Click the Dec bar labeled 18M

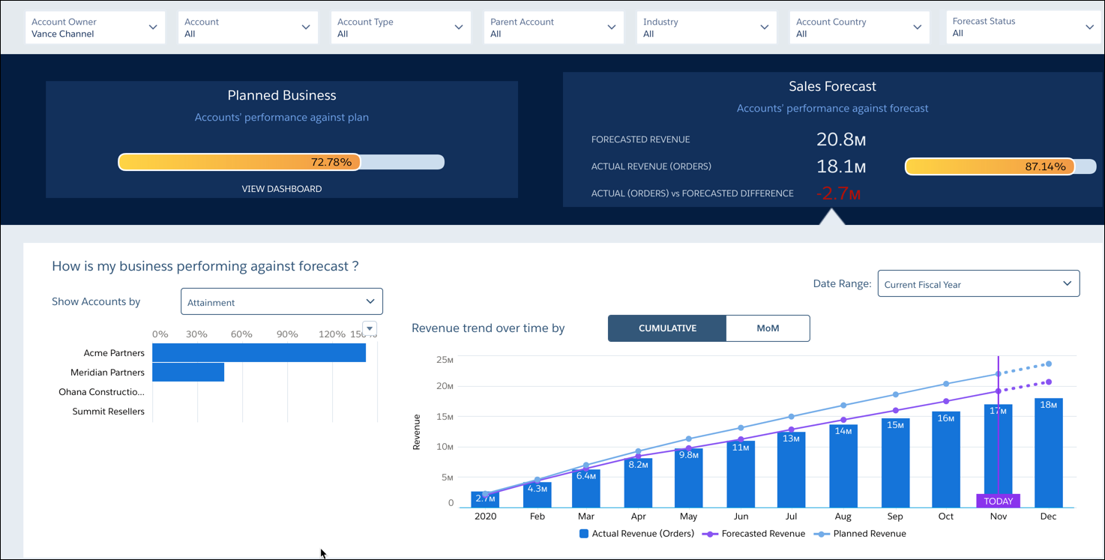(1049, 453)
